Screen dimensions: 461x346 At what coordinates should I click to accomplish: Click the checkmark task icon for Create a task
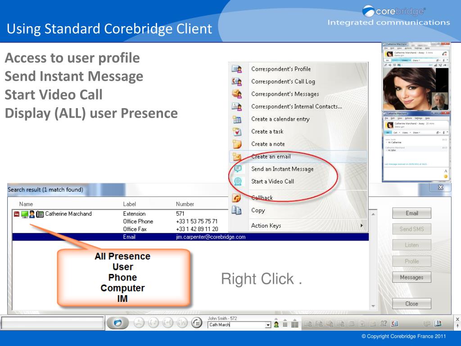pos(237,132)
